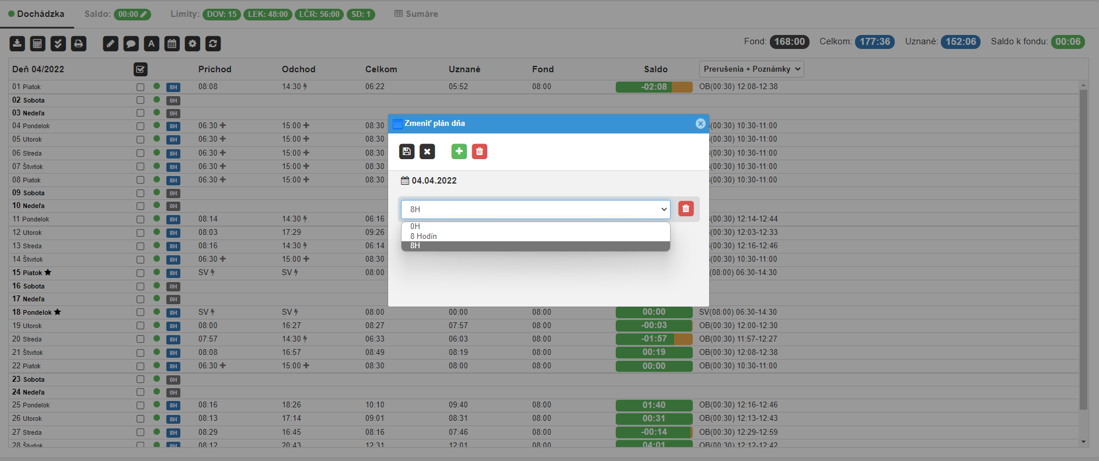The image size is (1099, 461).
Task: Open the calculator tool in the toolbar
Action: 38,44
